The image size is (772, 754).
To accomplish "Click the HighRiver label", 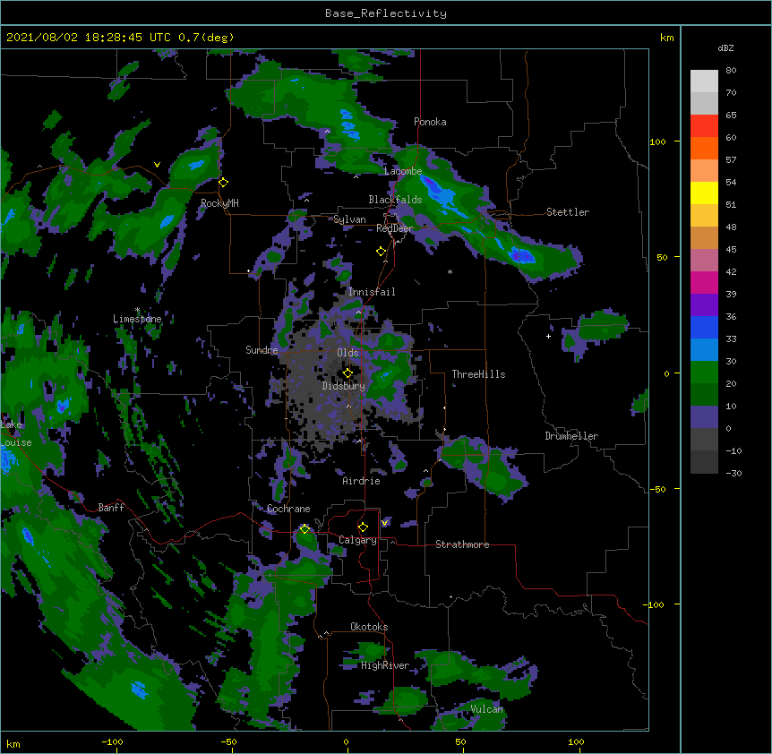I will point(385,665).
